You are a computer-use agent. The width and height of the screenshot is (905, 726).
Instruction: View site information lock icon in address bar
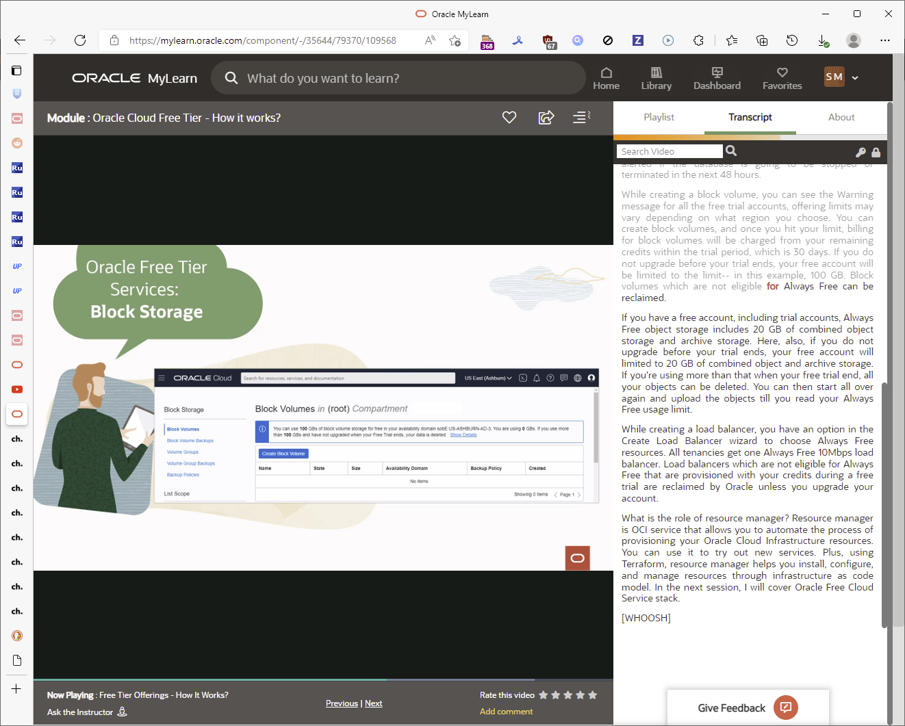[114, 40]
